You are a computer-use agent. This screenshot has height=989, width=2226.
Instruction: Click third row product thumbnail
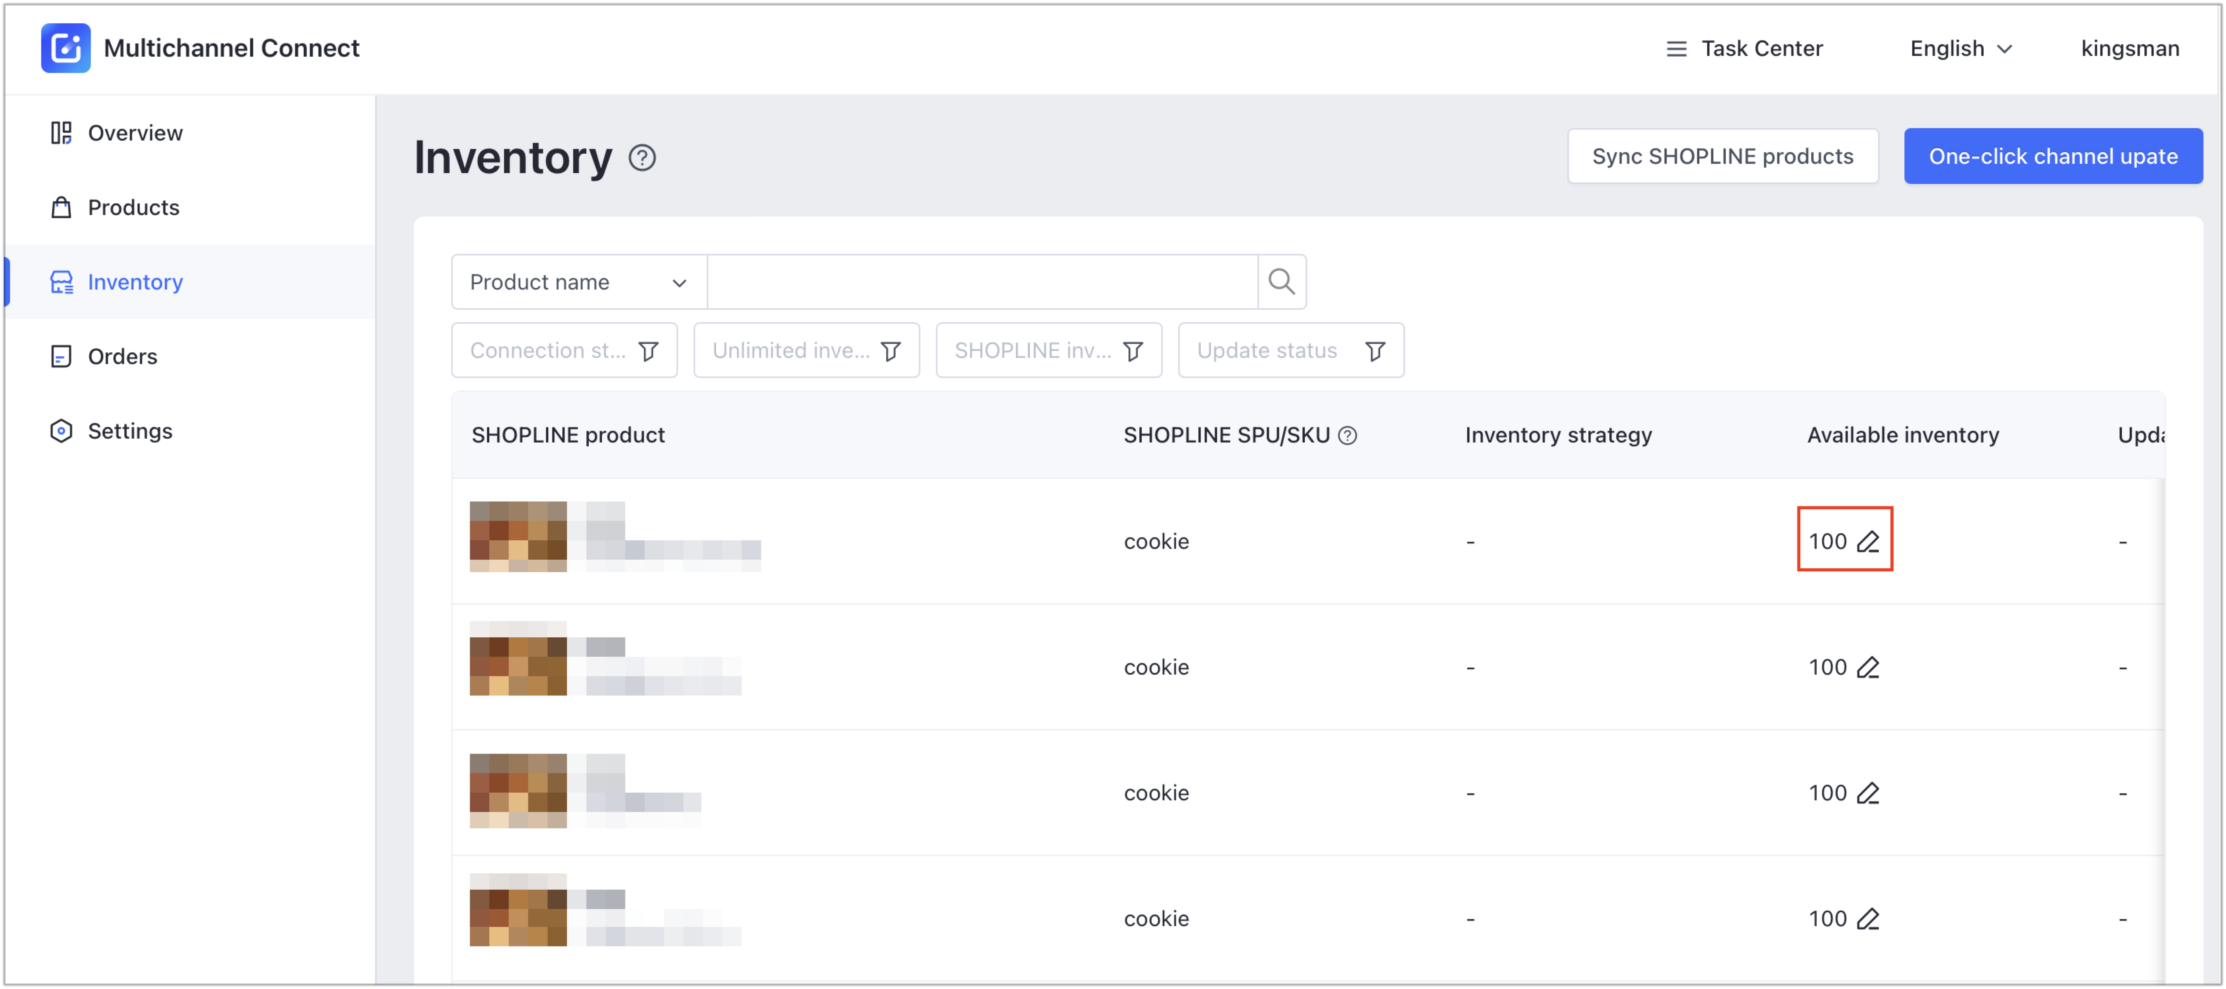coord(518,791)
